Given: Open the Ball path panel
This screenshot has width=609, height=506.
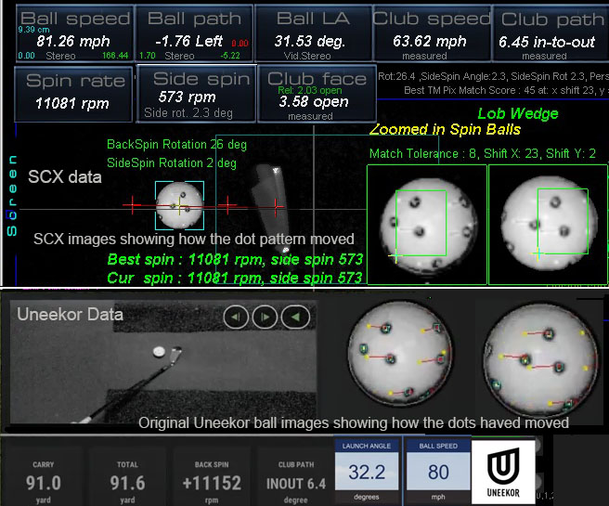Looking at the screenshot, I should click(x=193, y=32).
